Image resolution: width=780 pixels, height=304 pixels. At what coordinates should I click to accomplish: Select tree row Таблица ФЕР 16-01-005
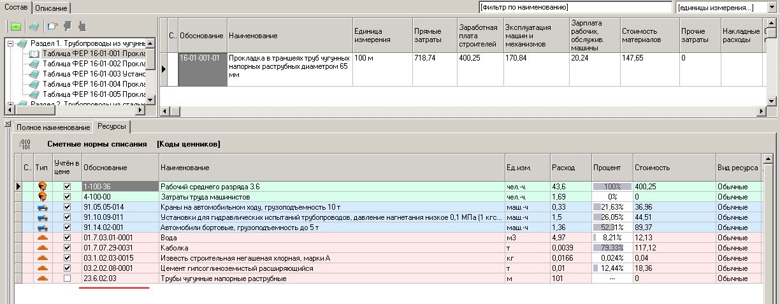tap(94, 94)
